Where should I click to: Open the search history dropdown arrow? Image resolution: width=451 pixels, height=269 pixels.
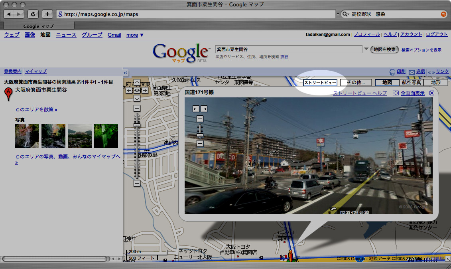pos(366,49)
